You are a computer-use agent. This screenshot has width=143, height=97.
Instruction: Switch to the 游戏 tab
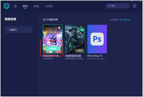36,6
